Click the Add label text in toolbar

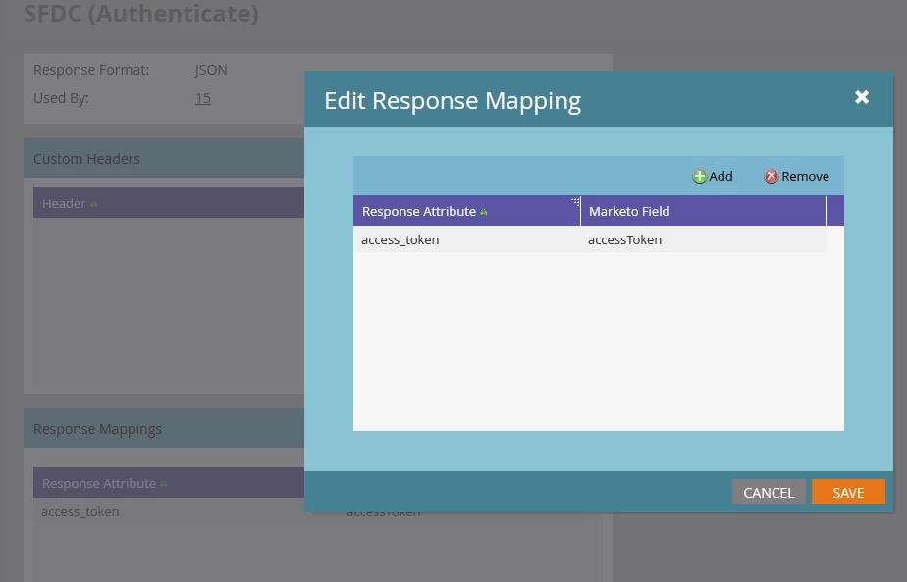click(720, 177)
